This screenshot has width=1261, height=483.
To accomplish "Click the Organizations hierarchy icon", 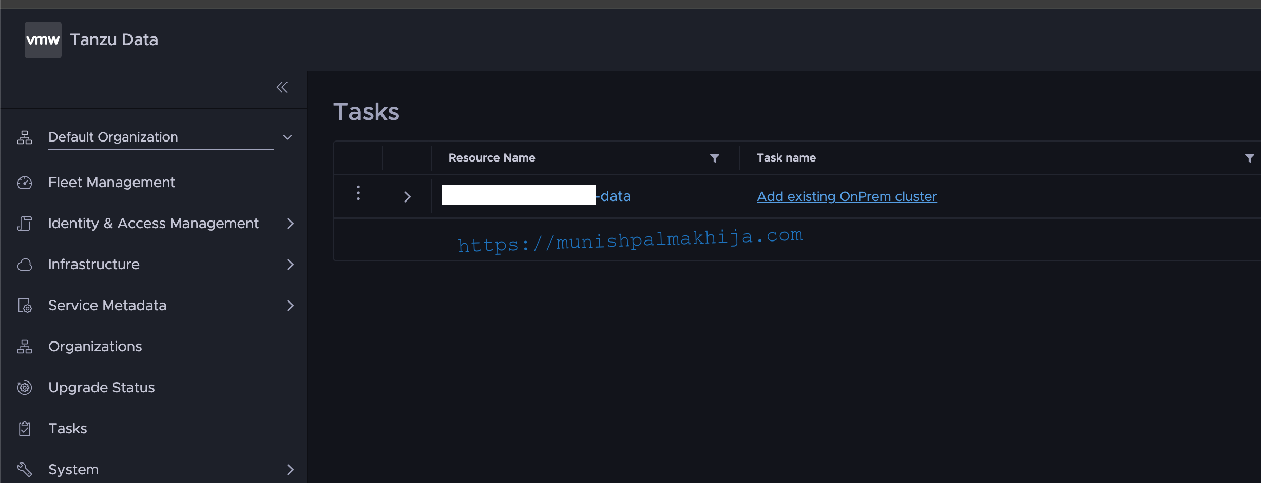I will pyautogui.click(x=25, y=347).
